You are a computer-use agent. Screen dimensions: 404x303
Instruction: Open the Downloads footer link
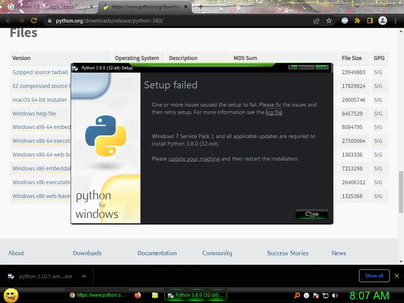coord(87,253)
